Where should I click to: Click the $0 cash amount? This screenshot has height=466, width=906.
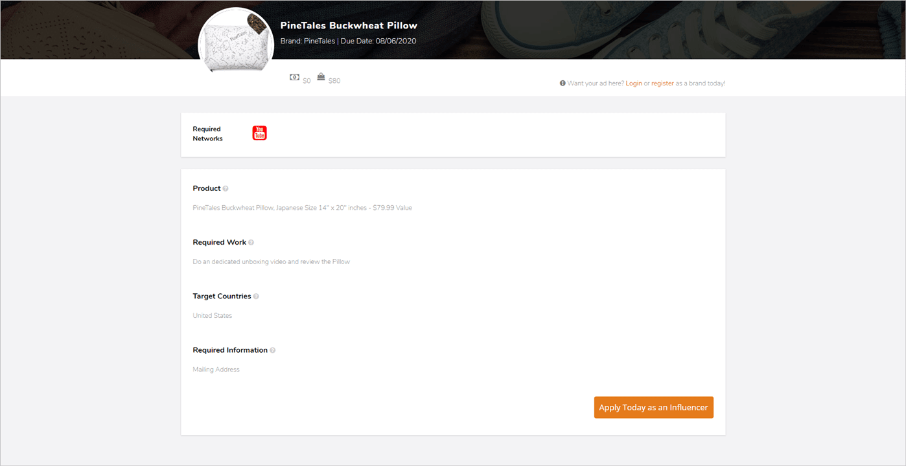tap(307, 81)
